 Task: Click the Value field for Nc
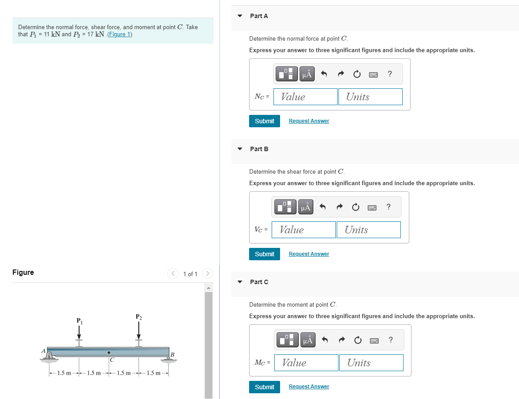click(x=305, y=96)
